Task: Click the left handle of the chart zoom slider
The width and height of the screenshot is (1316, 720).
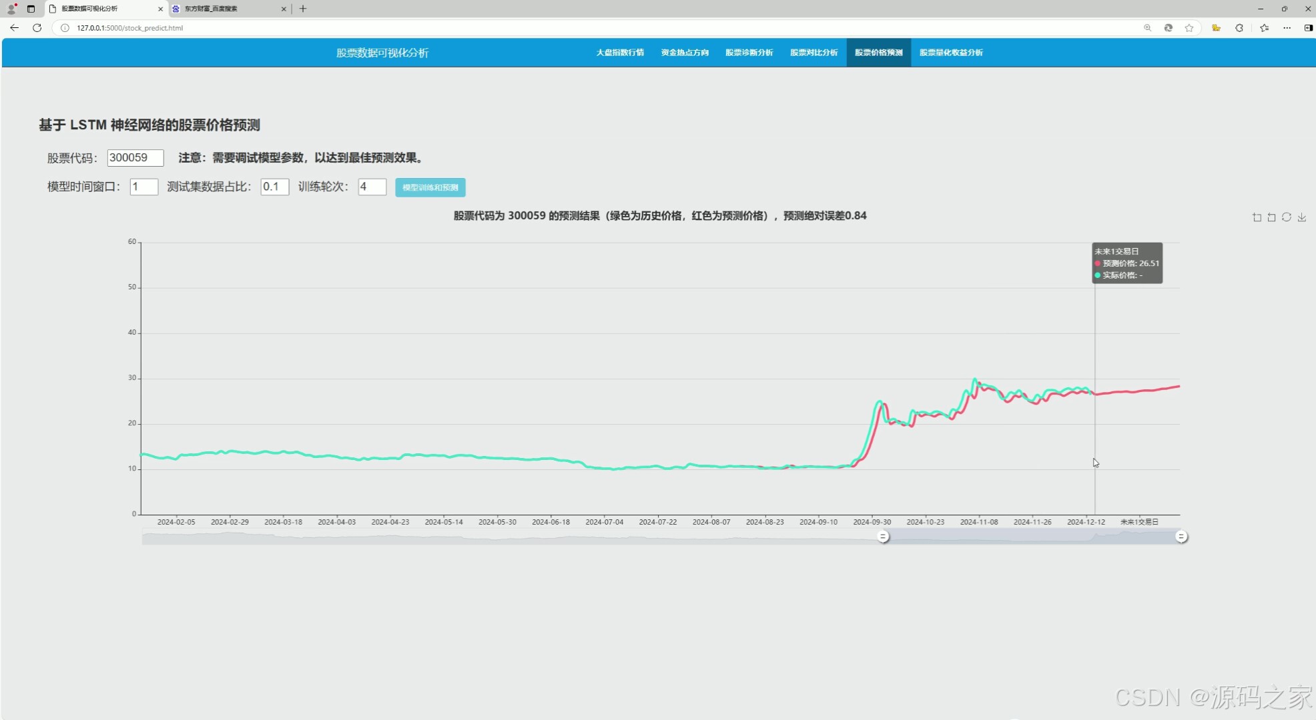Action: pos(883,537)
